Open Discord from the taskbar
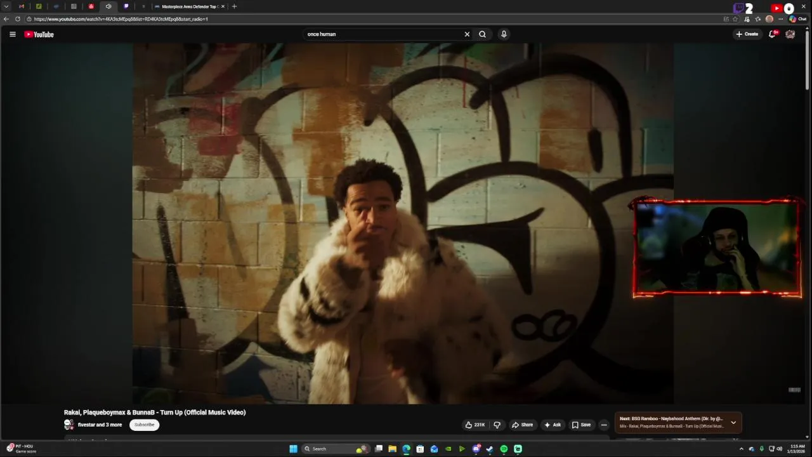The height and width of the screenshot is (457, 812). (476, 449)
